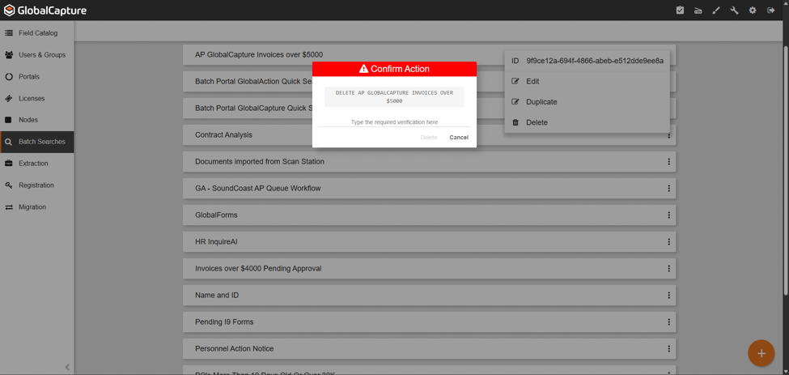Open the wrench tools icon in header

click(x=734, y=10)
